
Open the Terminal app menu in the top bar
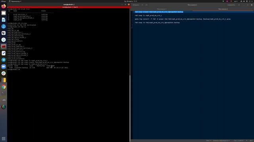pos(15,1)
